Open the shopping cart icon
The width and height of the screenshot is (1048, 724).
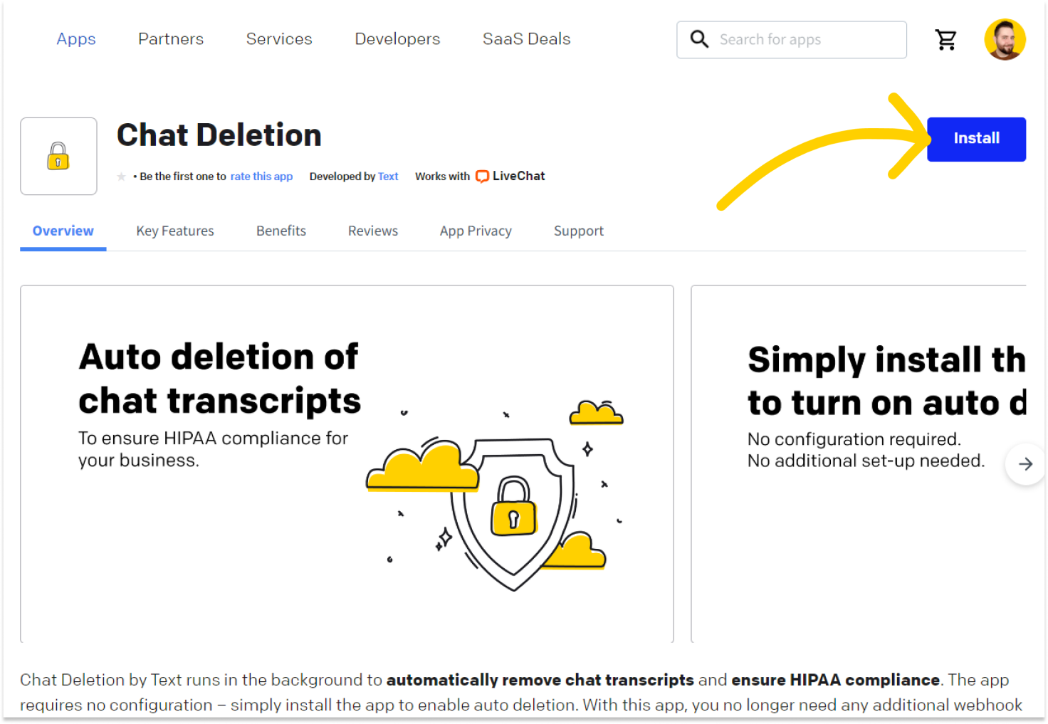[945, 40]
